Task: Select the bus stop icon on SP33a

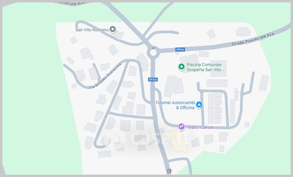Action: click(x=169, y=171)
